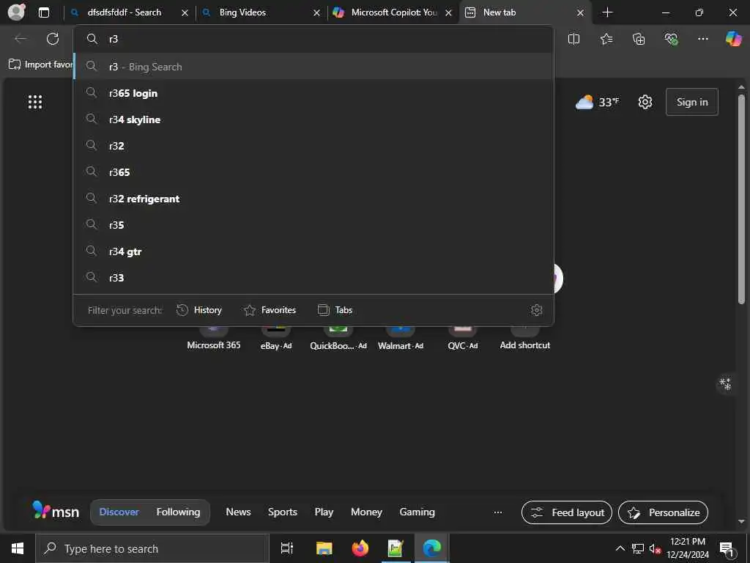Image resolution: width=750 pixels, height=563 pixels.
Task: Select the r34 gtr suggestion
Action: pyautogui.click(x=313, y=251)
